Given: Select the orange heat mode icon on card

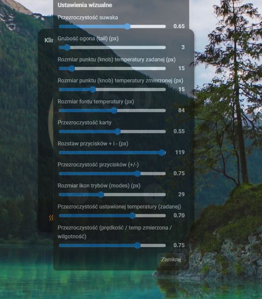Looking at the screenshot, I should 51,218.
